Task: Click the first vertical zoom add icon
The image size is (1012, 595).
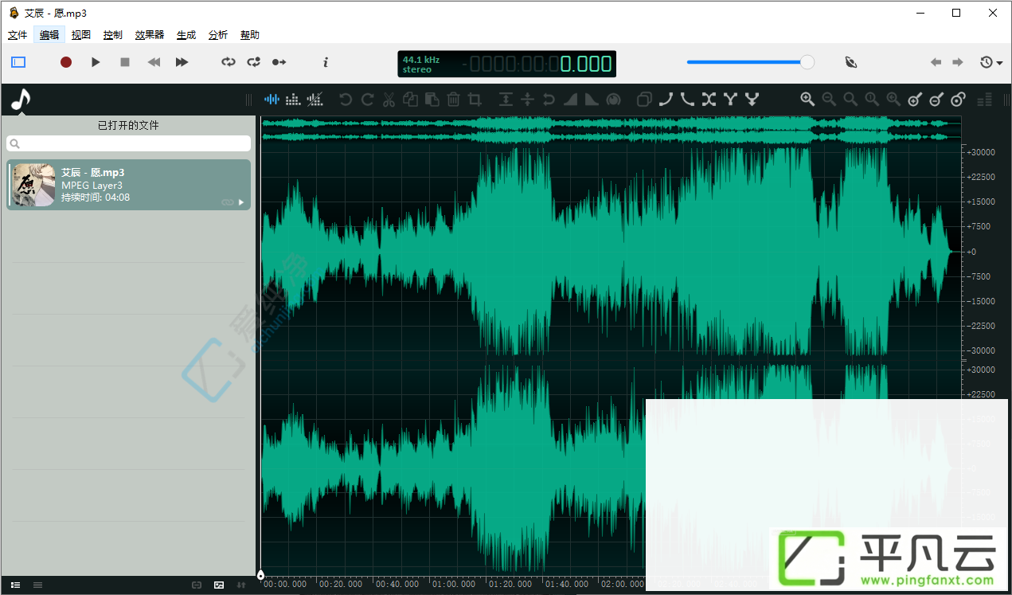Action: pos(915,100)
